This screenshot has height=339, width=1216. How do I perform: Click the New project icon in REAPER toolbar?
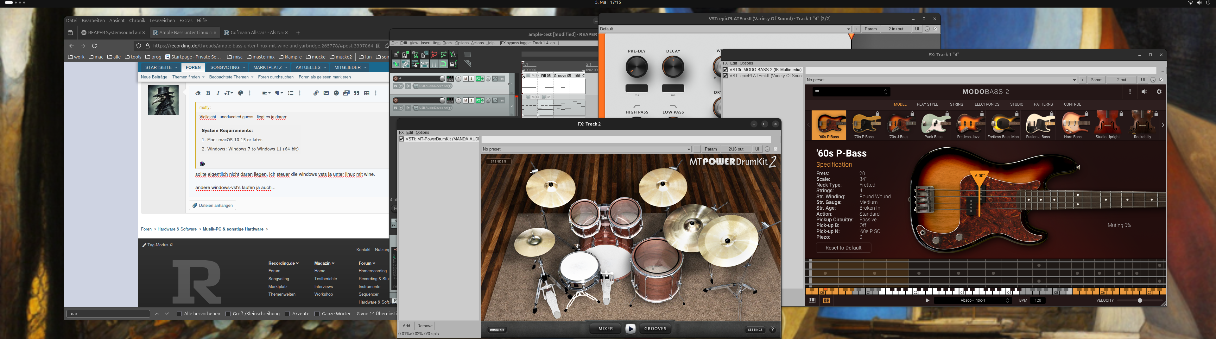(396, 55)
